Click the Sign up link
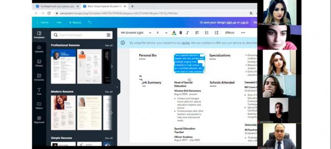Image resolution: width=331 pixels, height=149 pixels. [x=231, y=23]
